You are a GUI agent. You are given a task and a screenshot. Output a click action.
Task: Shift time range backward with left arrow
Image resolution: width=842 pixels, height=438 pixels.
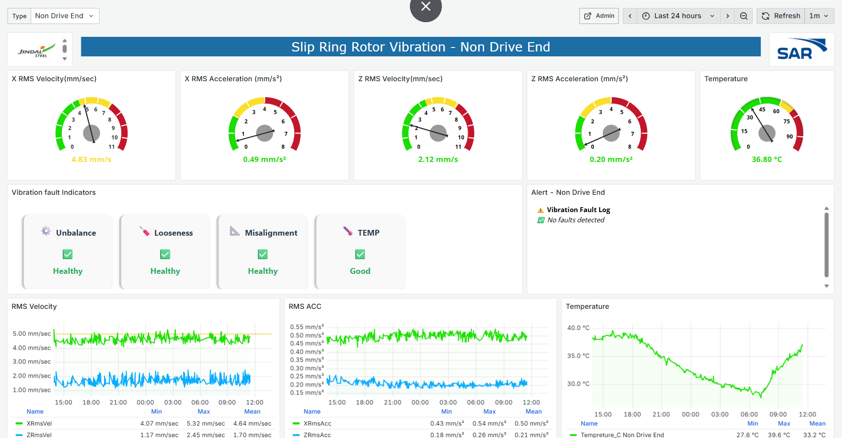[x=629, y=16]
